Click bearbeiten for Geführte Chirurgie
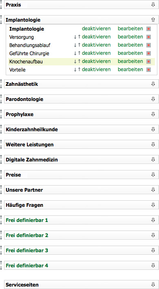 tap(130, 53)
